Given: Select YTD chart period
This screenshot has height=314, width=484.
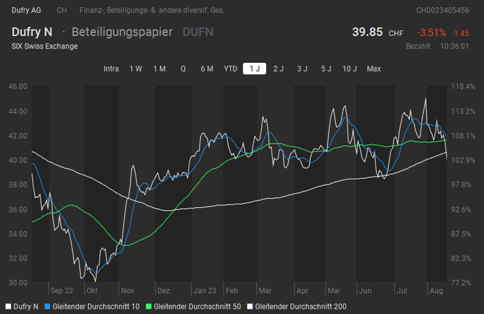Looking at the screenshot, I should [231, 69].
